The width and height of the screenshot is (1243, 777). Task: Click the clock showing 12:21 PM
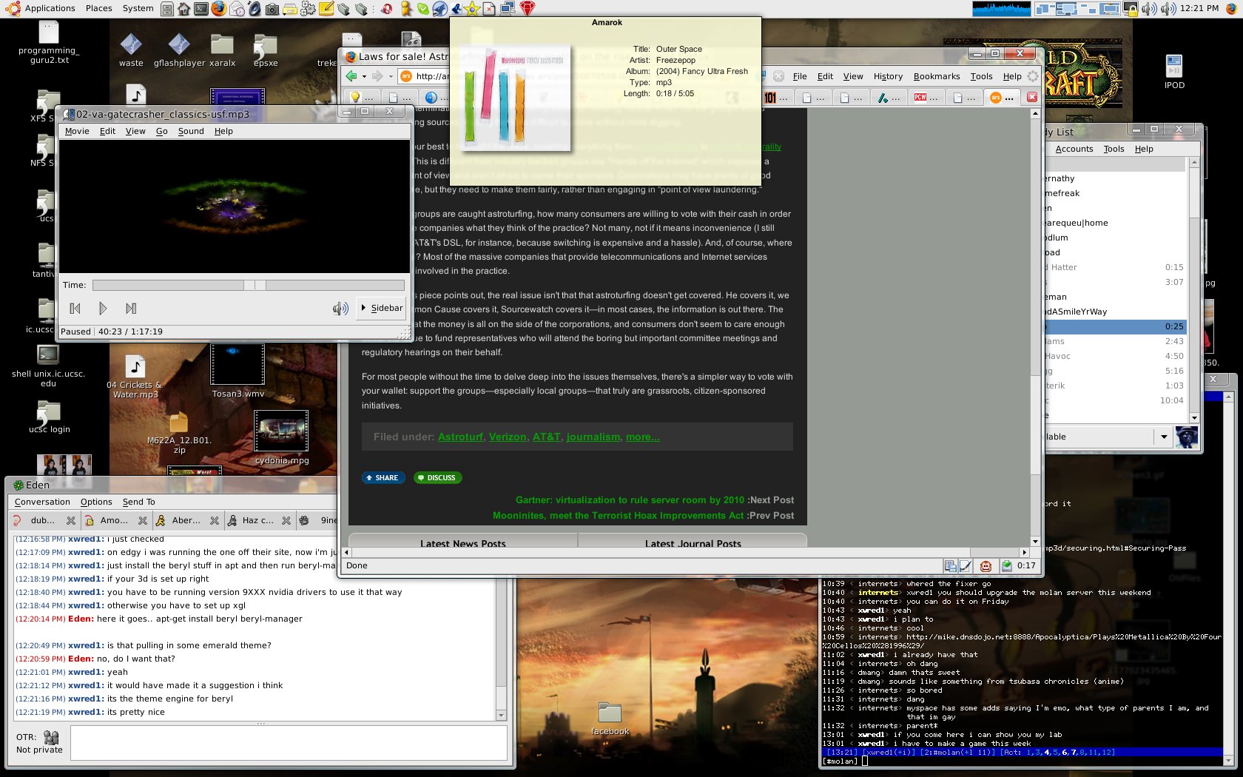tap(1199, 8)
